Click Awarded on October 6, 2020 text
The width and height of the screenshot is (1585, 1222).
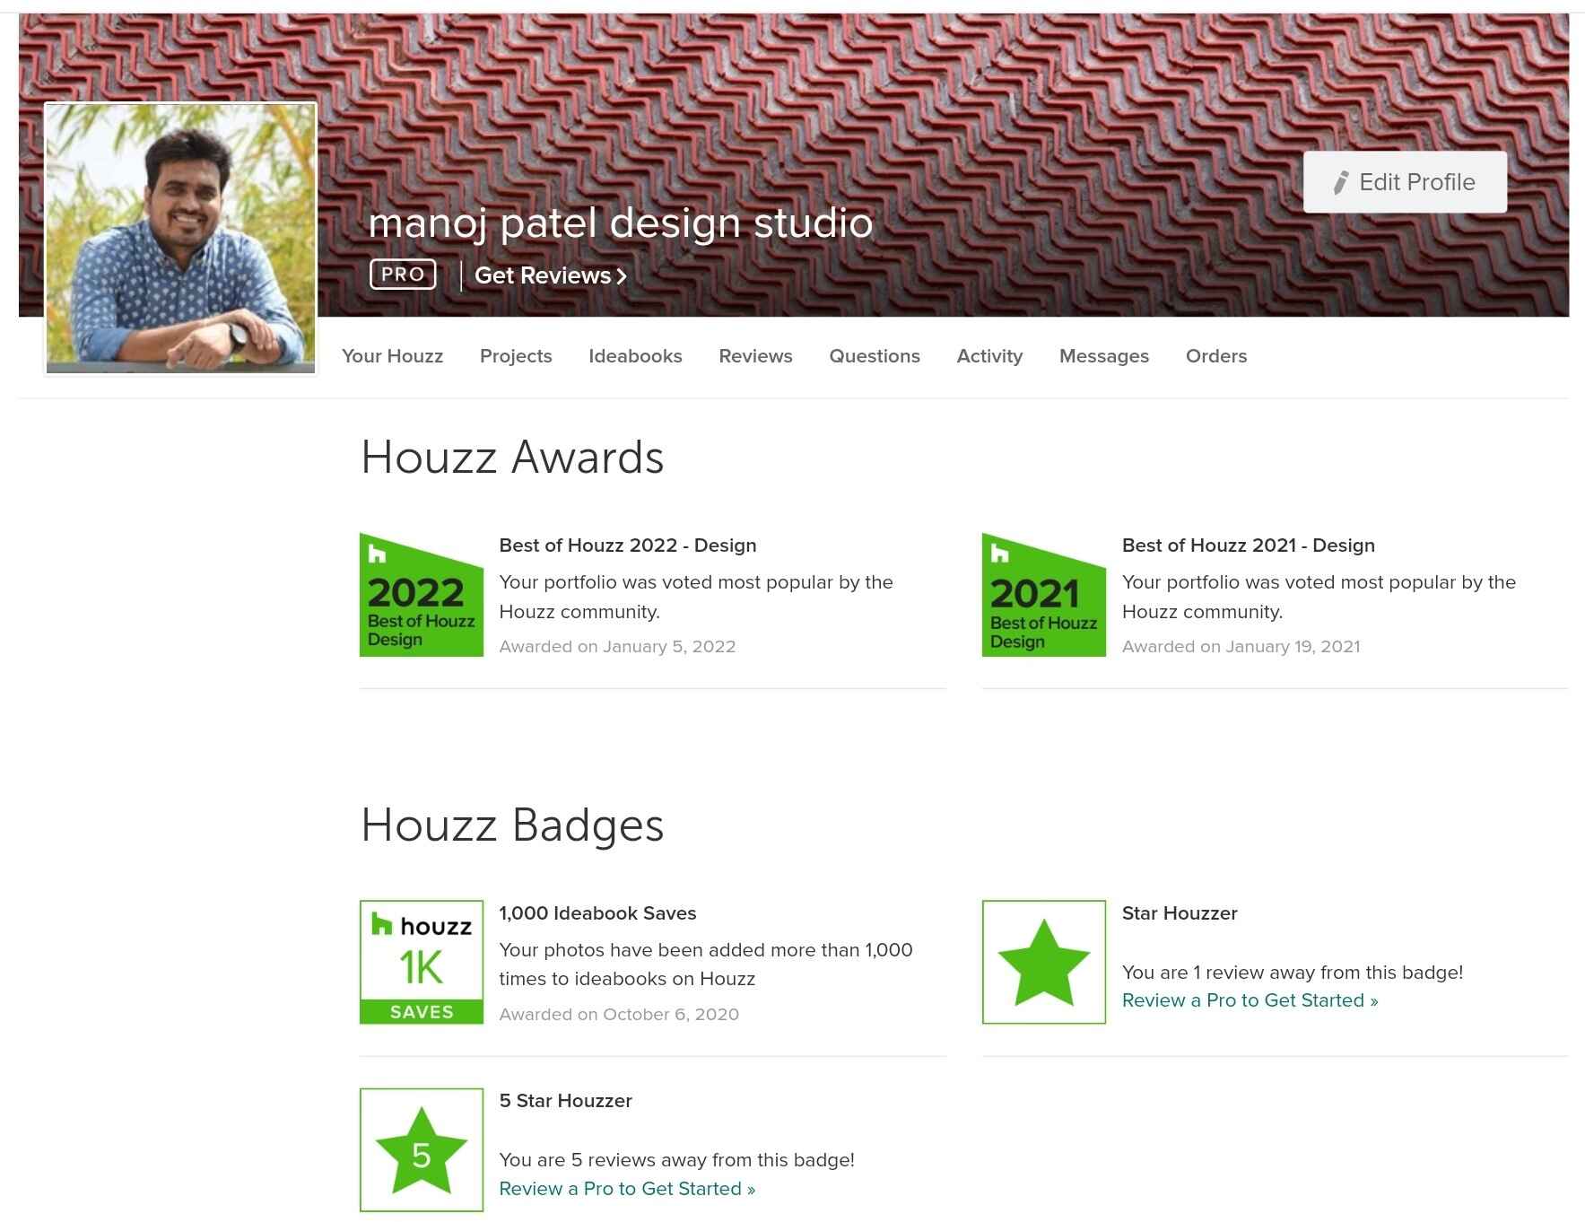619,1015
